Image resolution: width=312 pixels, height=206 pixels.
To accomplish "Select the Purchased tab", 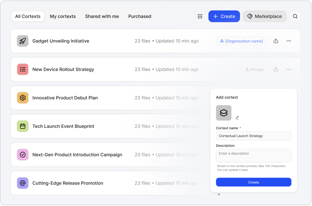I will (140, 16).
